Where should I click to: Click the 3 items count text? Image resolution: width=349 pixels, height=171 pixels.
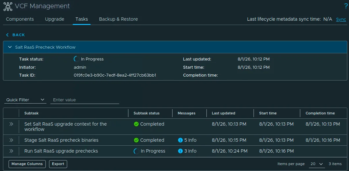[x=335, y=164]
